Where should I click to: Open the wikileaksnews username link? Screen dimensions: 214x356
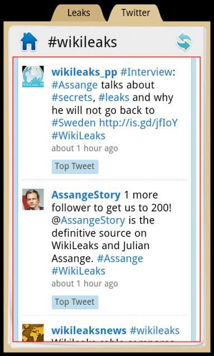[x=89, y=330]
